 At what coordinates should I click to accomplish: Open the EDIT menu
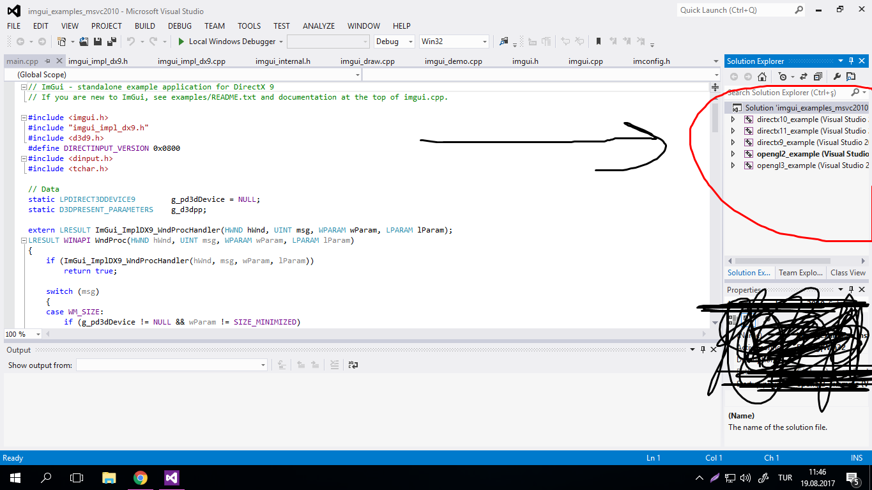(41, 26)
